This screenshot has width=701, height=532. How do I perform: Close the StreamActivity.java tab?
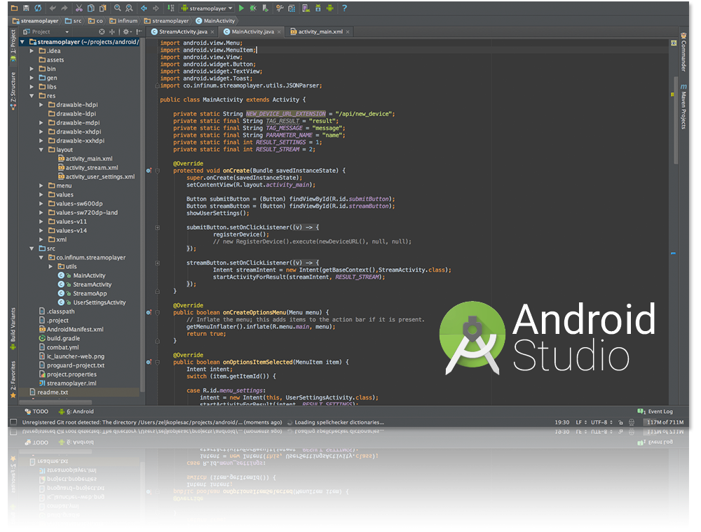(x=212, y=31)
